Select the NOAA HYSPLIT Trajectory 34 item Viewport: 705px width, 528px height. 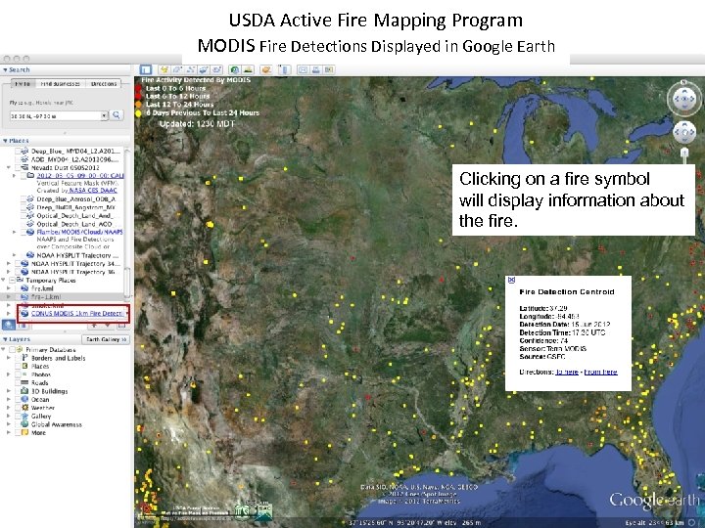pos(75,264)
